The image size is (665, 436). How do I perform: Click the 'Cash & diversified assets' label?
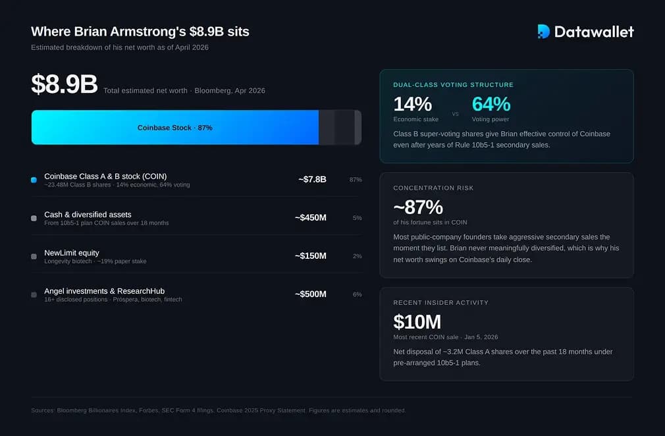88,215
